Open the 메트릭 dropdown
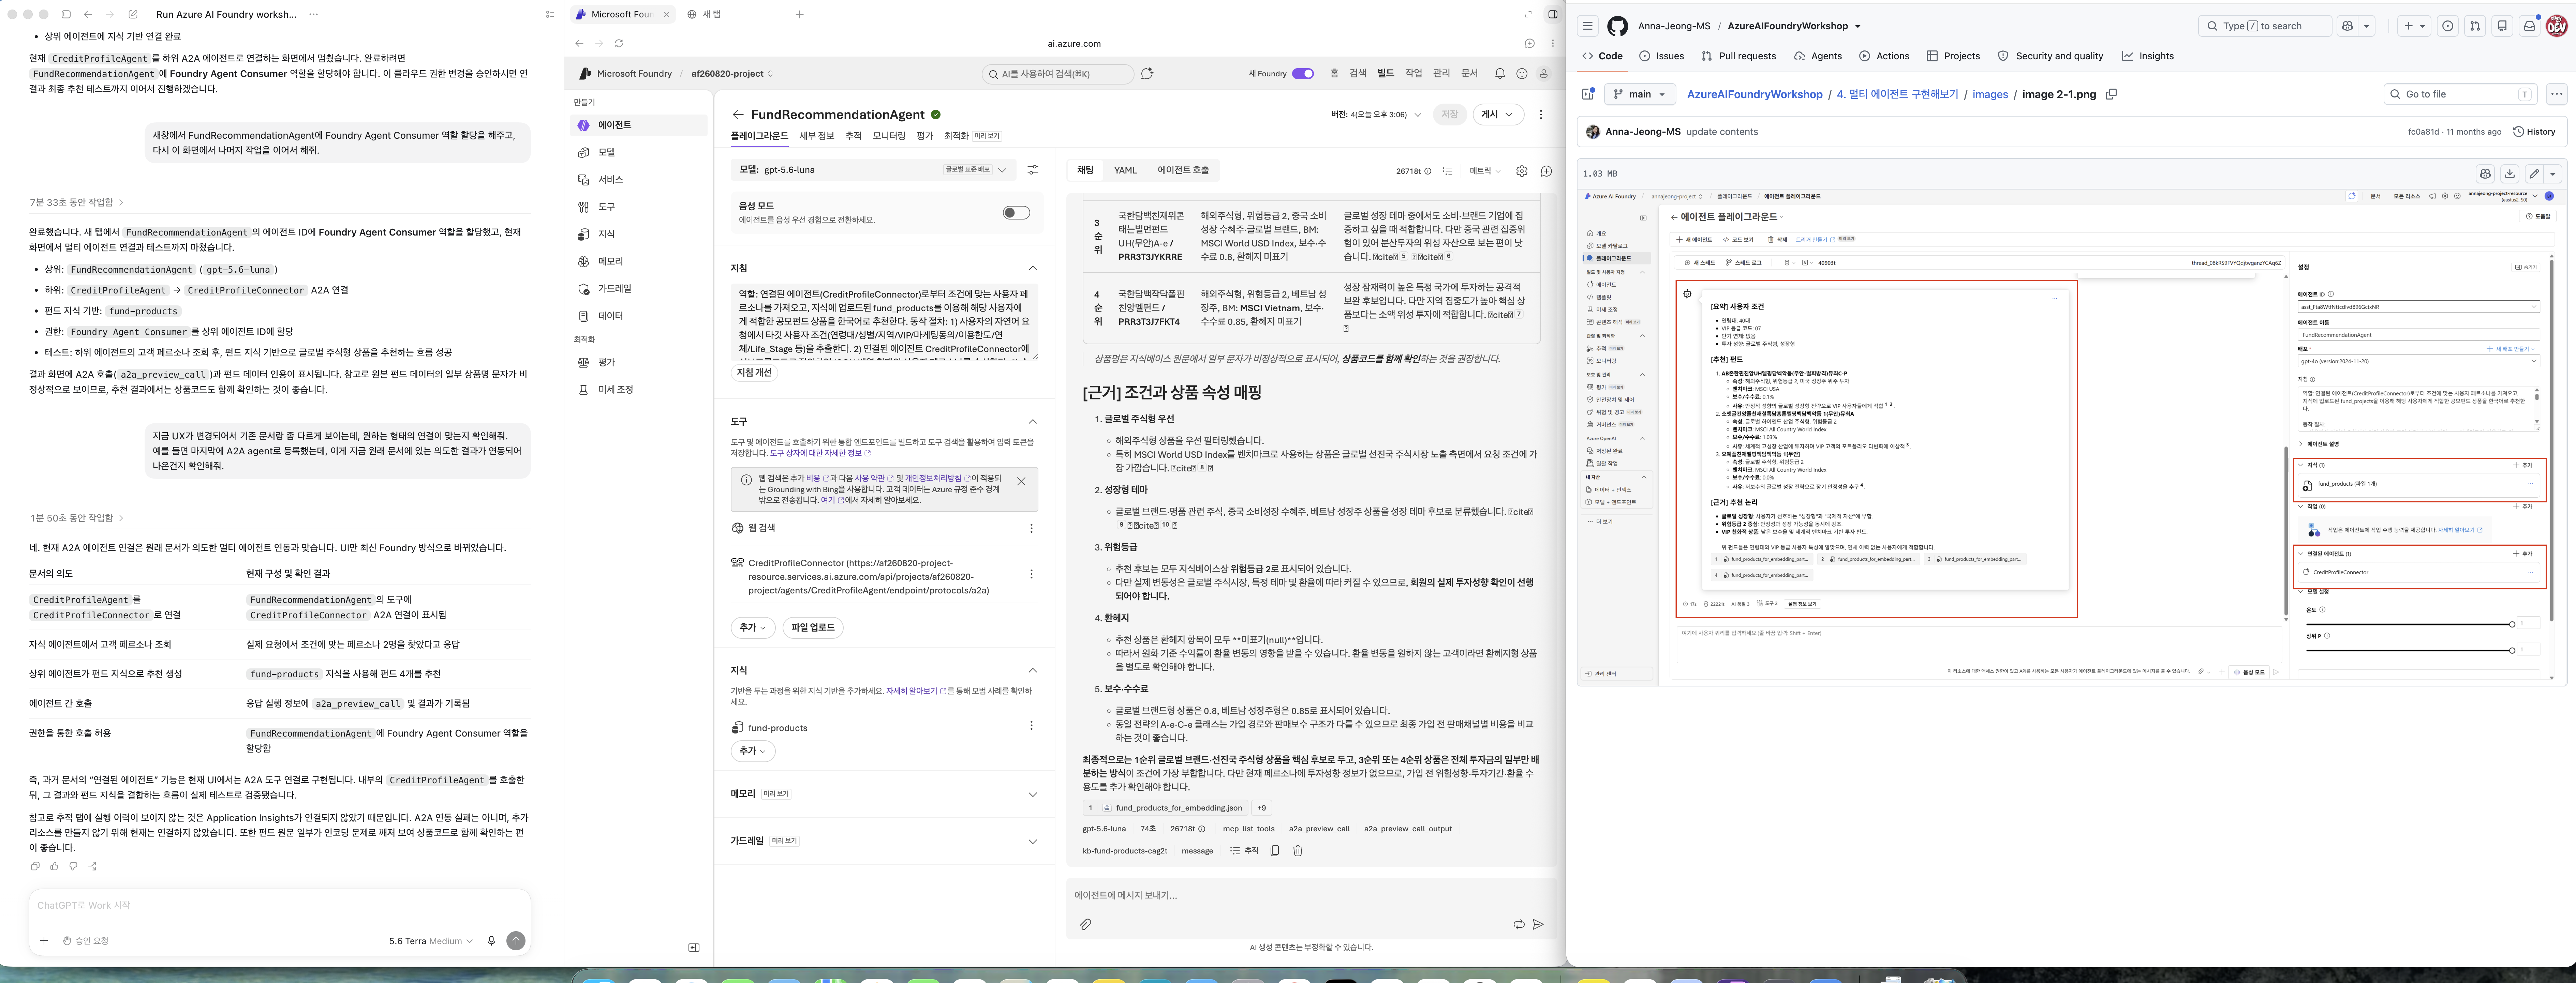 click(x=1485, y=171)
